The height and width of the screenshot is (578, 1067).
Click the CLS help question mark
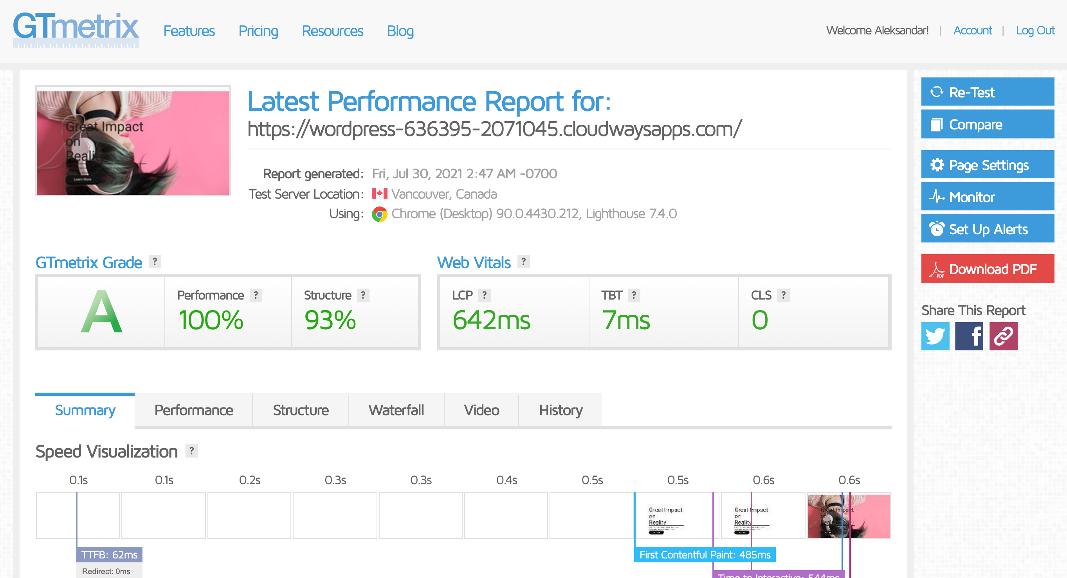[783, 295]
